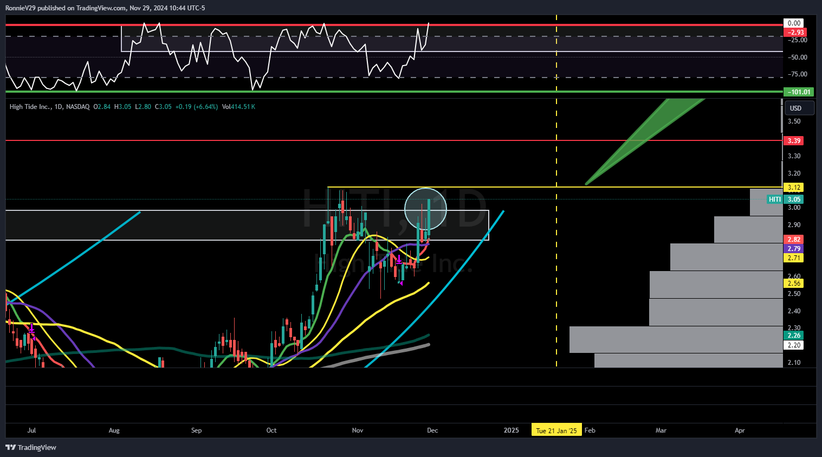Image resolution: width=822 pixels, height=457 pixels.
Task: Click the O2.84 open value in legend
Action: click(102, 107)
